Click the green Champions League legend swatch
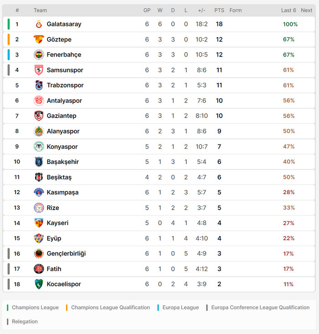The height and width of the screenshot is (334, 319). click(8, 308)
